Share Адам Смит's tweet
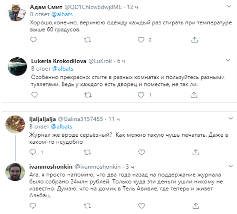The image size is (237, 214). pyautogui.click(x=195, y=40)
